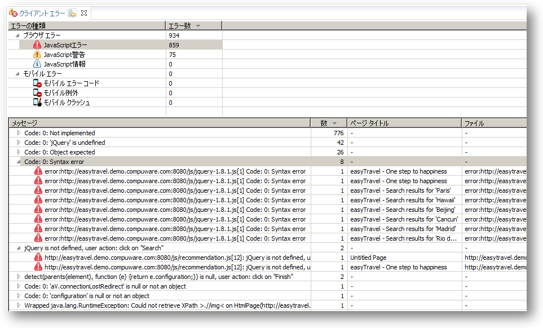Sort by the エラー数 column header
This screenshot has width=543, height=328.
click(x=193, y=25)
